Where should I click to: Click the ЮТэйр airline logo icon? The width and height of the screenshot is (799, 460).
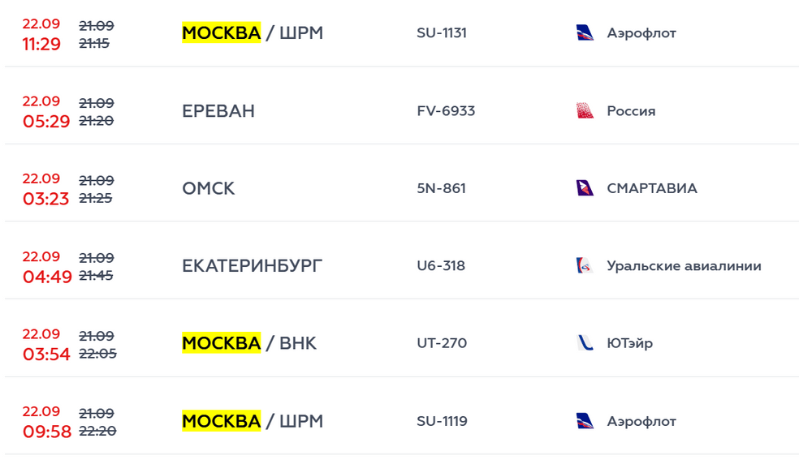click(x=585, y=343)
